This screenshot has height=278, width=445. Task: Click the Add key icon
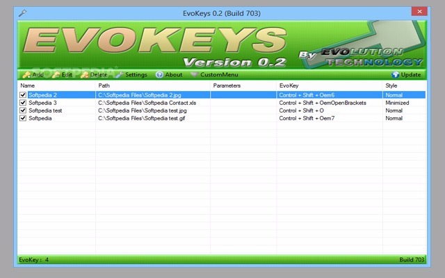(26, 74)
